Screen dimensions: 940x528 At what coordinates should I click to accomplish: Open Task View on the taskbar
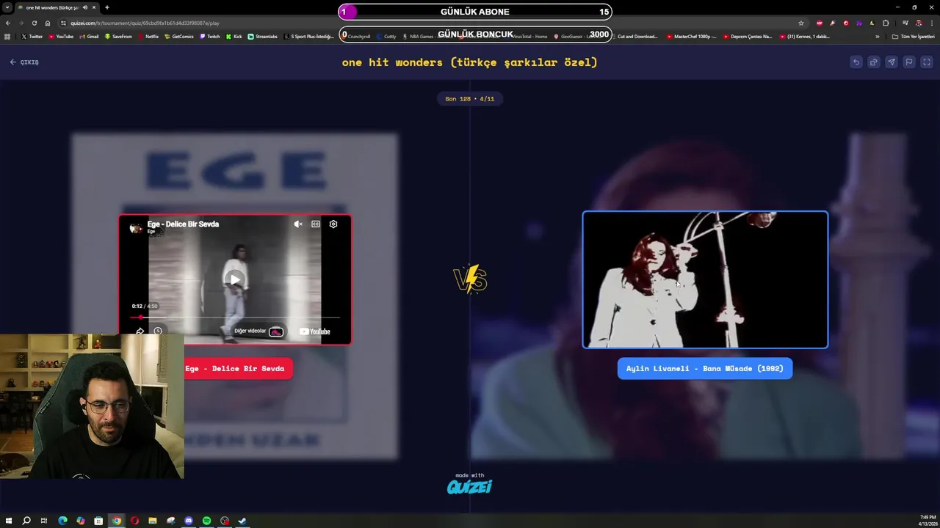click(x=44, y=521)
